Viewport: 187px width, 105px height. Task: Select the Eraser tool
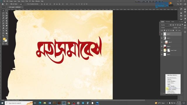point(6,23)
